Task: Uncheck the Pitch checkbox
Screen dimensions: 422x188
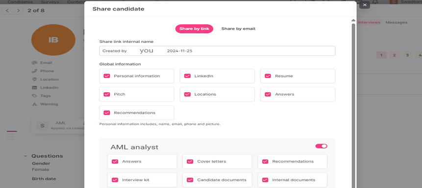Action: [x=106, y=94]
